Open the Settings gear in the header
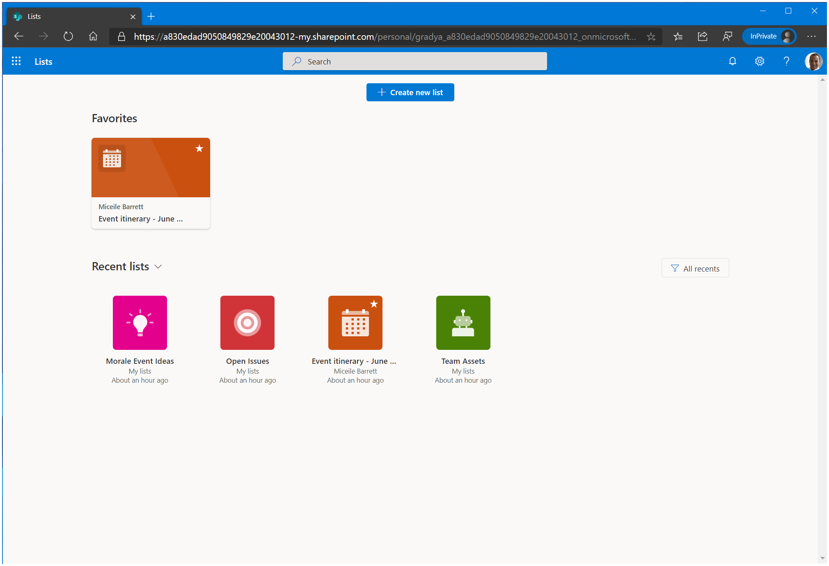The image size is (829, 566). point(759,61)
